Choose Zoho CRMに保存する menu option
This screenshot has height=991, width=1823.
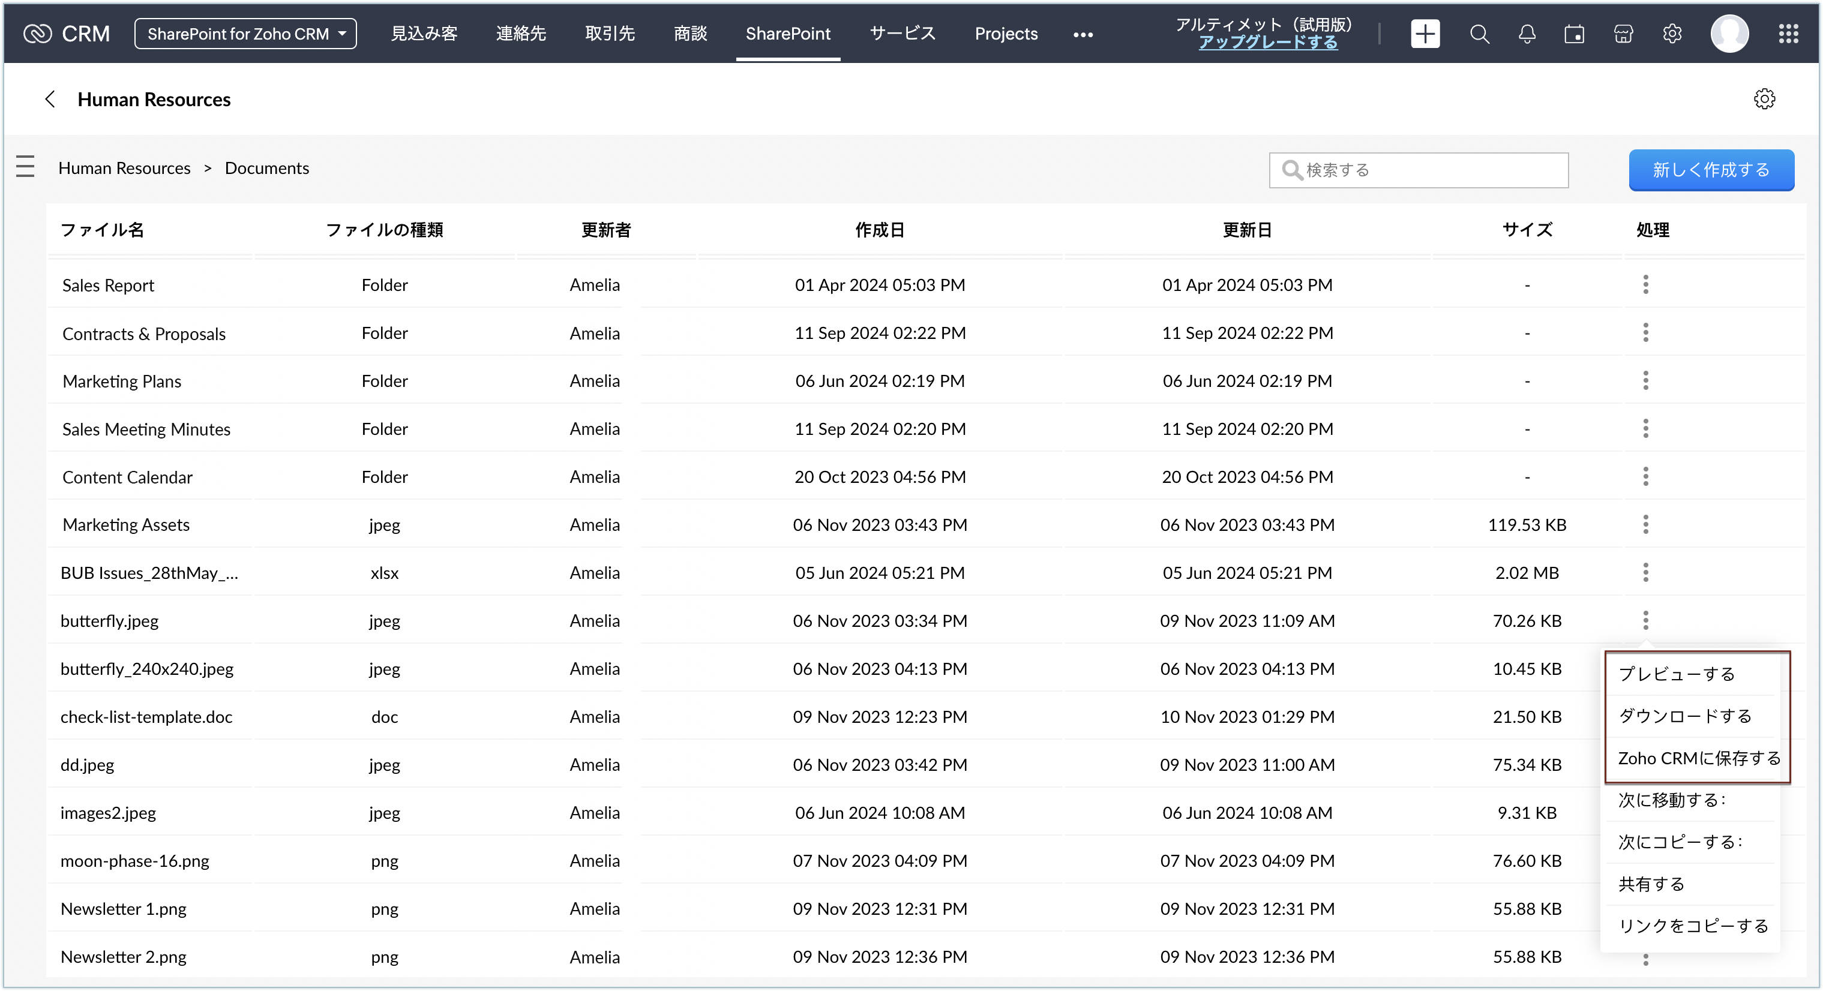click(x=1698, y=758)
